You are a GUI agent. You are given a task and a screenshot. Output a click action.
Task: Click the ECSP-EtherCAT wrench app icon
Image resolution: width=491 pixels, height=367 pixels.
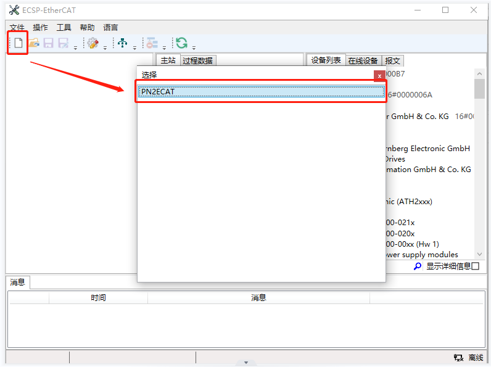14,10
